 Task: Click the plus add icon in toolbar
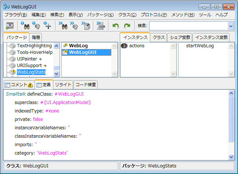[x=47, y=26]
